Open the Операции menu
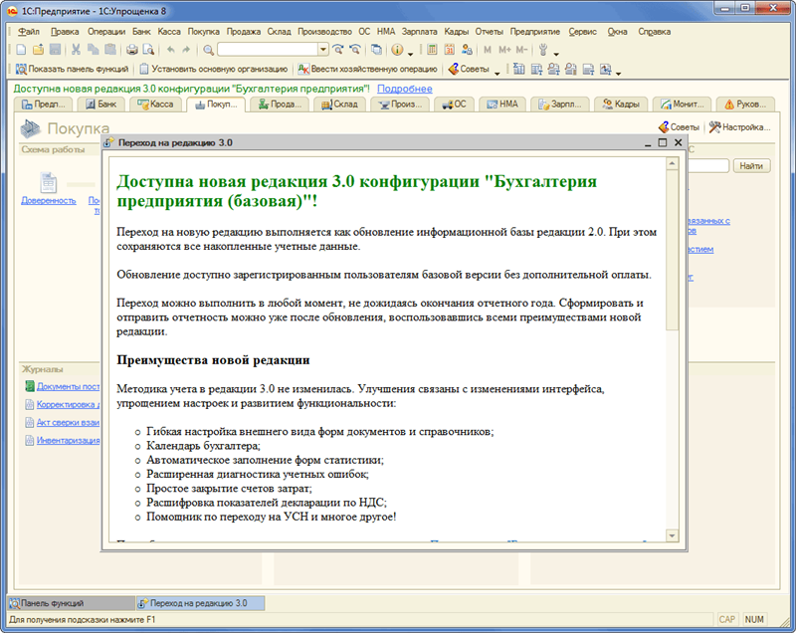This screenshot has width=796, height=633. (x=105, y=31)
